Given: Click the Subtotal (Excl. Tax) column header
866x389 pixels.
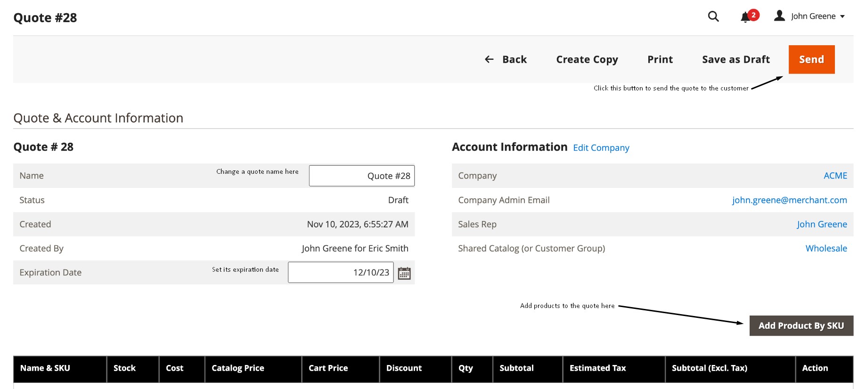Looking at the screenshot, I should [x=730, y=368].
